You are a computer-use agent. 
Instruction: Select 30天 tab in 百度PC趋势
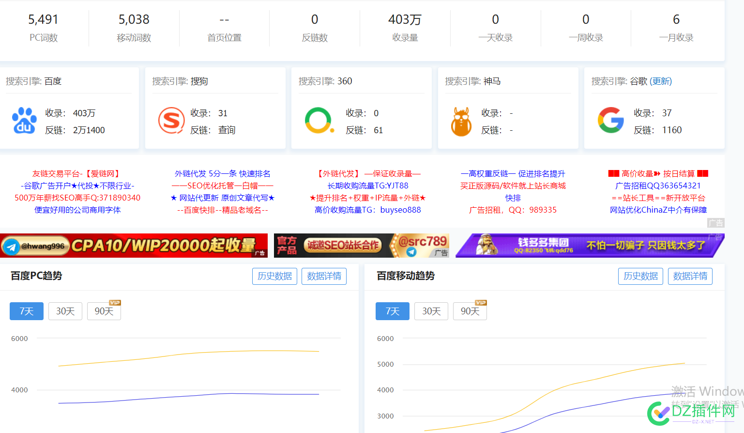pyautogui.click(x=65, y=311)
